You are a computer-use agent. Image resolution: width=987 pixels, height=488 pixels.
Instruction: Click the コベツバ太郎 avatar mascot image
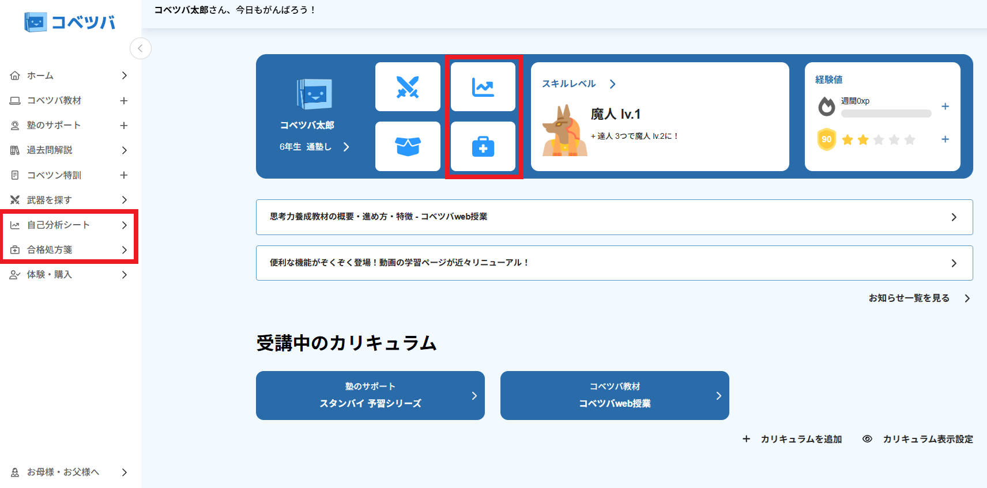point(314,94)
